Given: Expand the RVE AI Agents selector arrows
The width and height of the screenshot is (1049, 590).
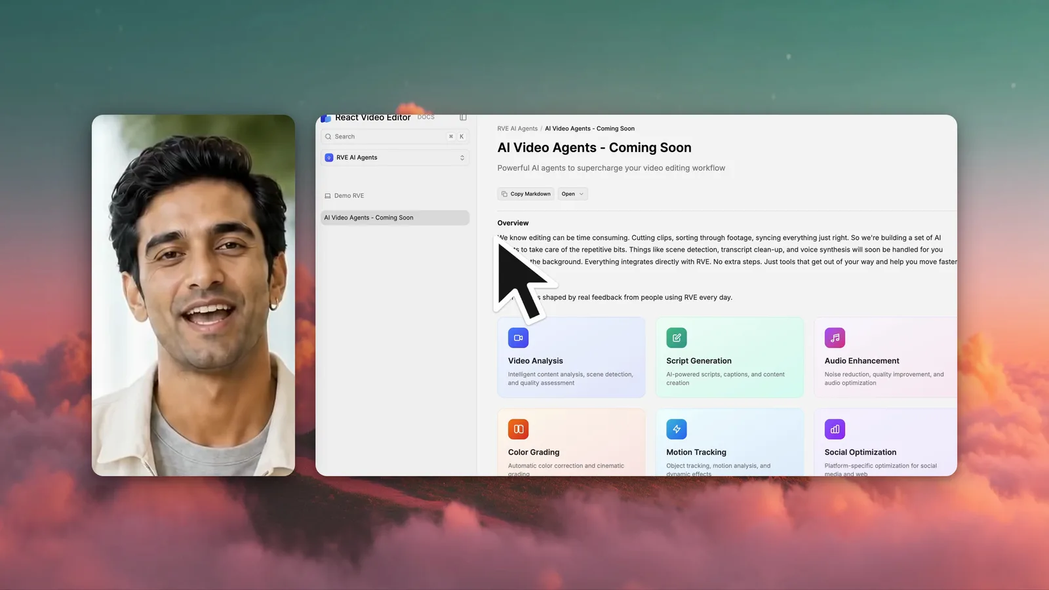Looking at the screenshot, I should (462, 158).
